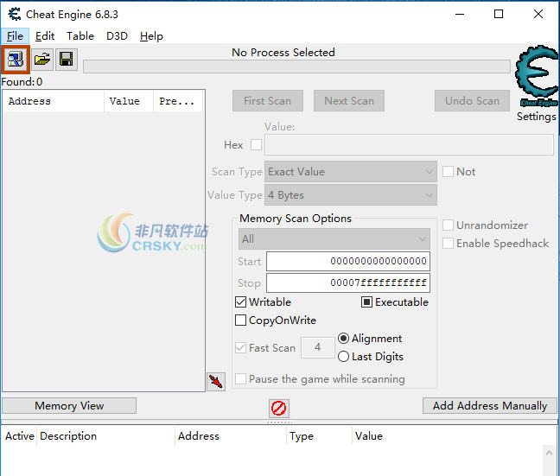
Task: Click the Previous column header
Action: coord(178,101)
